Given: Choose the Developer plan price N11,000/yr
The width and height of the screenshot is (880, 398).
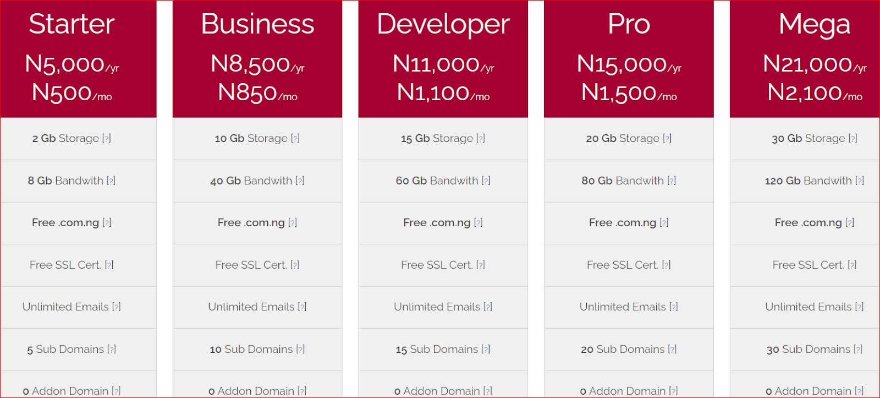Looking at the screenshot, I should pos(443,64).
